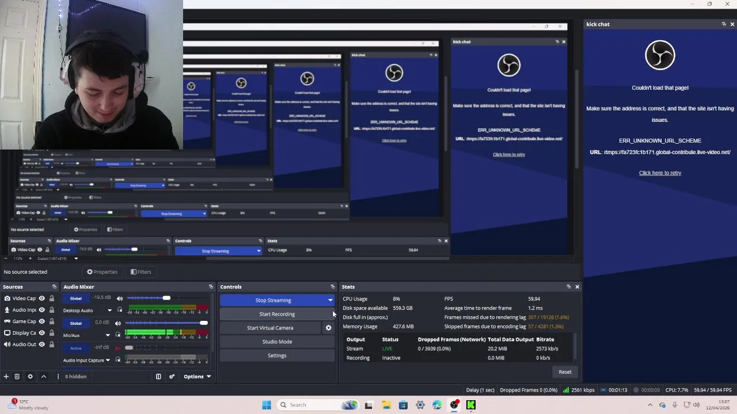Hide the Video Capture source
The width and height of the screenshot is (737, 414).
pos(41,298)
